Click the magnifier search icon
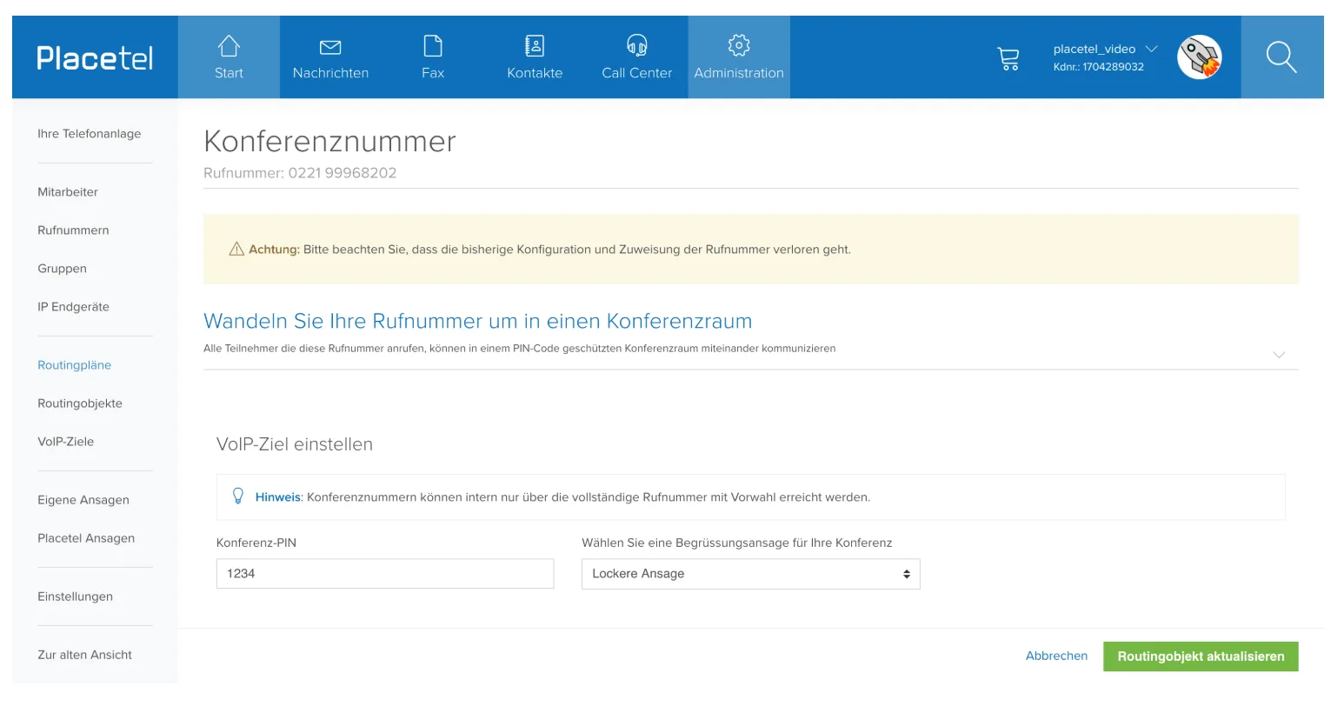 coord(1281,57)
